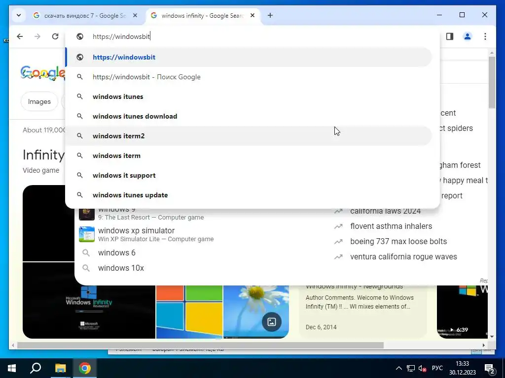Image resolution: width=505 pixels, height=378 pixels.
Task: Pick the 'windows itunes' suggestion
Action: [249, 96]
